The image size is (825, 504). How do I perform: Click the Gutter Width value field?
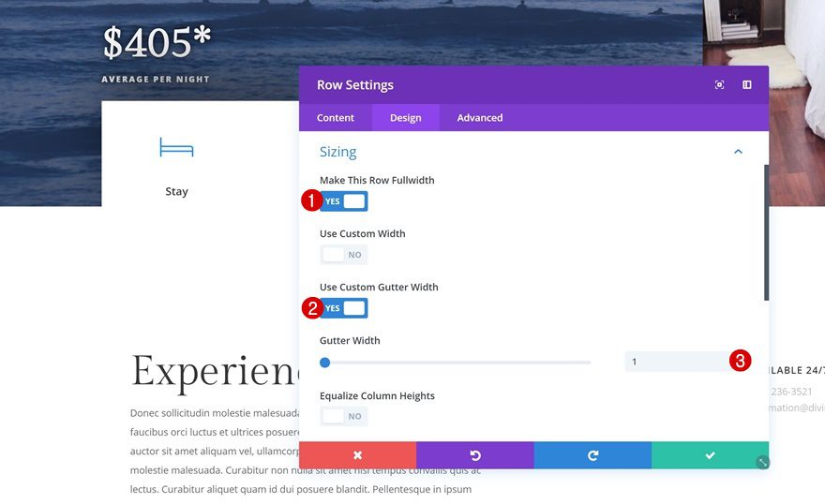pyautogui.click(x=675, y=362)
